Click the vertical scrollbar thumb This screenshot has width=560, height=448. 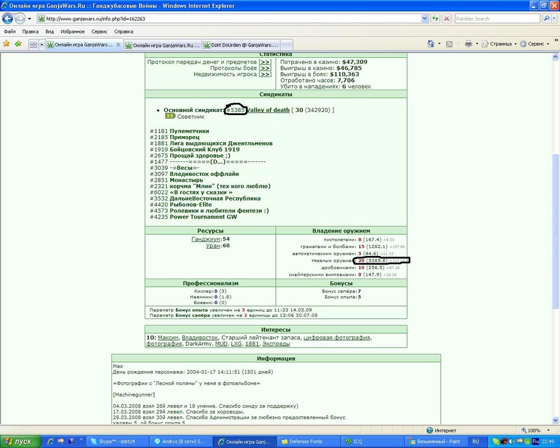pyautogui.click(x=555, y=231)
